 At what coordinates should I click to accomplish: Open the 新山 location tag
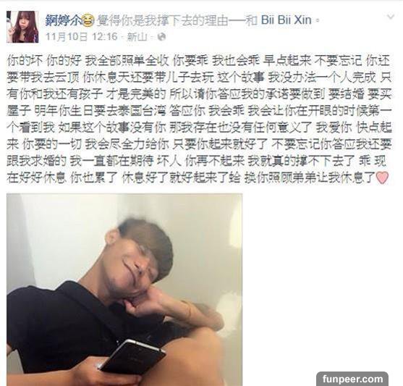point(137,37)
